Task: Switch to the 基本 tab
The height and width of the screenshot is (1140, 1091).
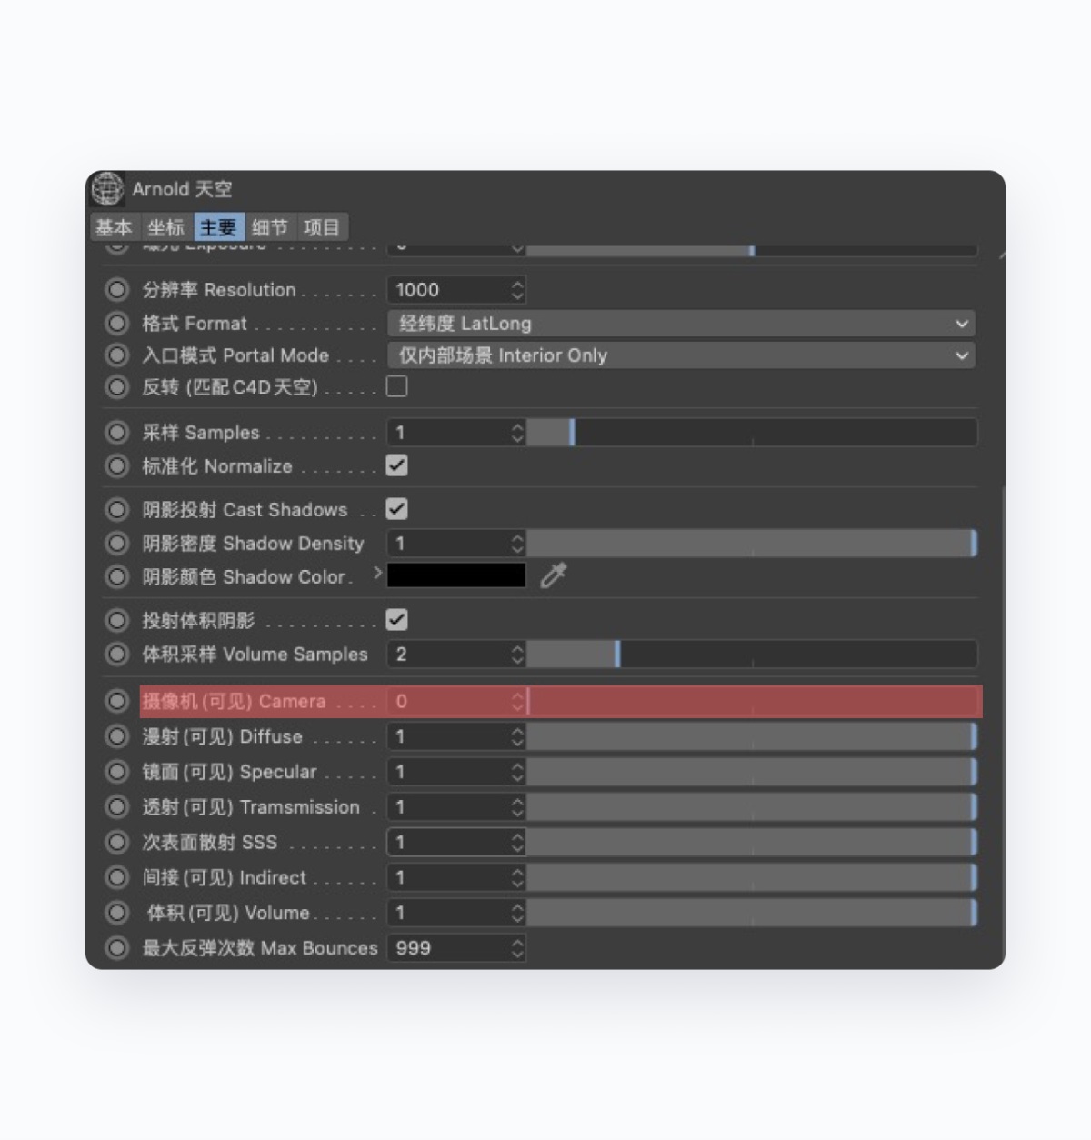Action: click(115, 227)
